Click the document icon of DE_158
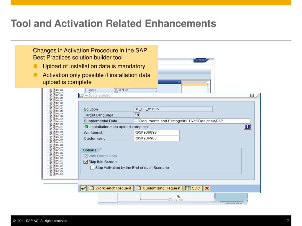This screenshot has height=226, width=302. [x=54, y=145]
